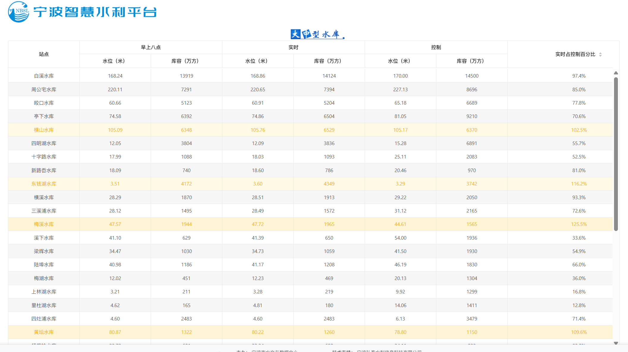628x352 pixels.
Task: Click 梅湖水库 control capacity 1304
Action: (472, 278)
